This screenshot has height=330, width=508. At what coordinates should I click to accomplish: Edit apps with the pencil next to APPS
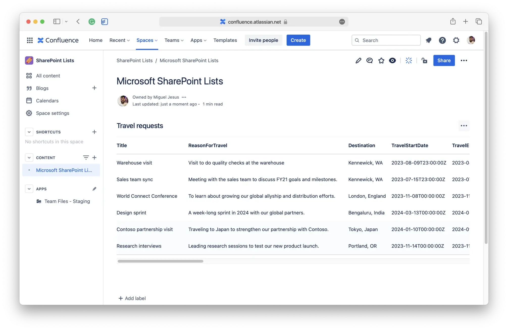(94, 189)
